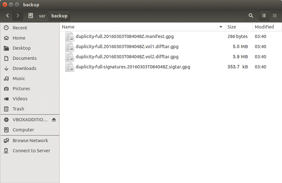Eject the VBOXADDITIONS volume
The height and width of the screenshot is (183, 282).
tap(54, 120)
